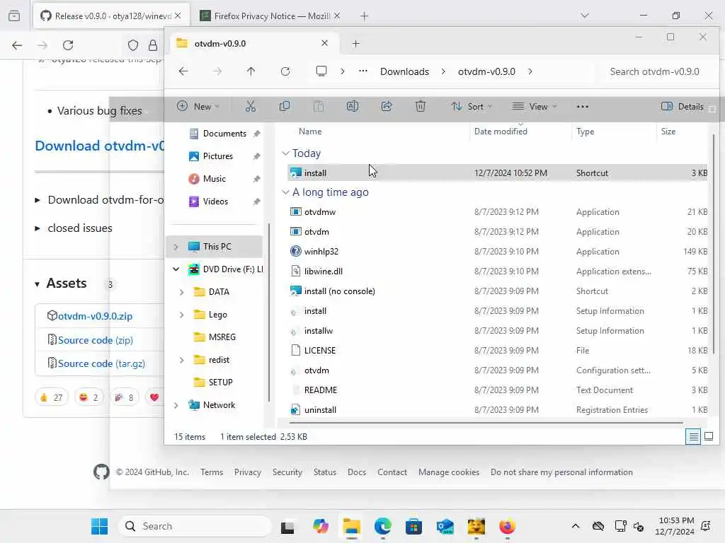Viewport: 725px width, 543px height.
Task: Click the Search otvdm-v0.9.0 field
Action: [654, 71]
